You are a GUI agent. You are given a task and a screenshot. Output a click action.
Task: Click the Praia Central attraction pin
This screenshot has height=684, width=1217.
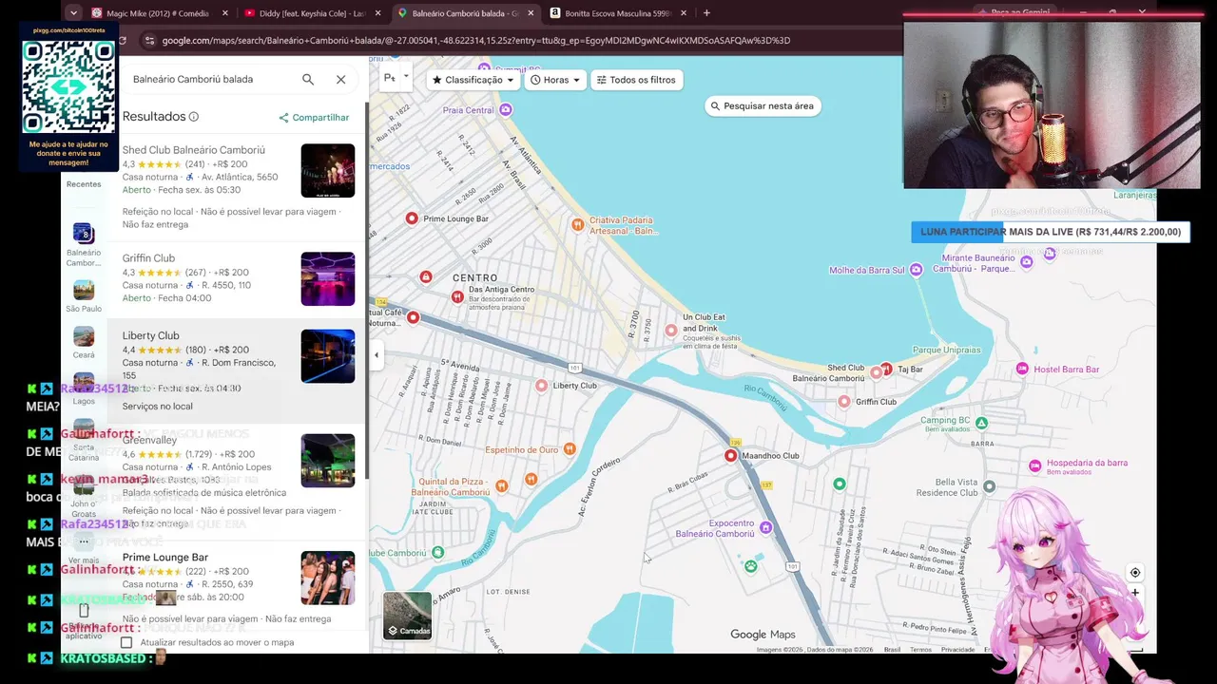pyautogui.click(x=506, y=110)
